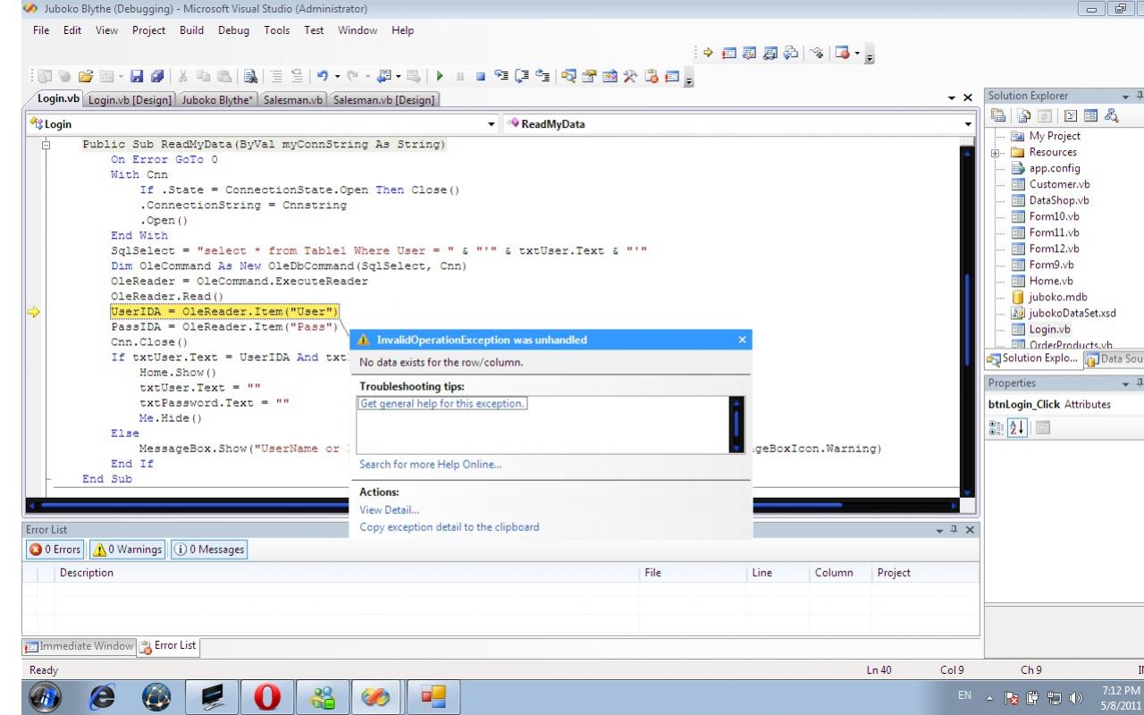
Task: Click the volume icon in system tray
Action: [x=1075, y=697]
